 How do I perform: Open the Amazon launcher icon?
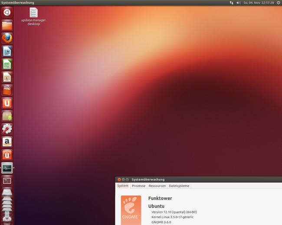point(7,142)
